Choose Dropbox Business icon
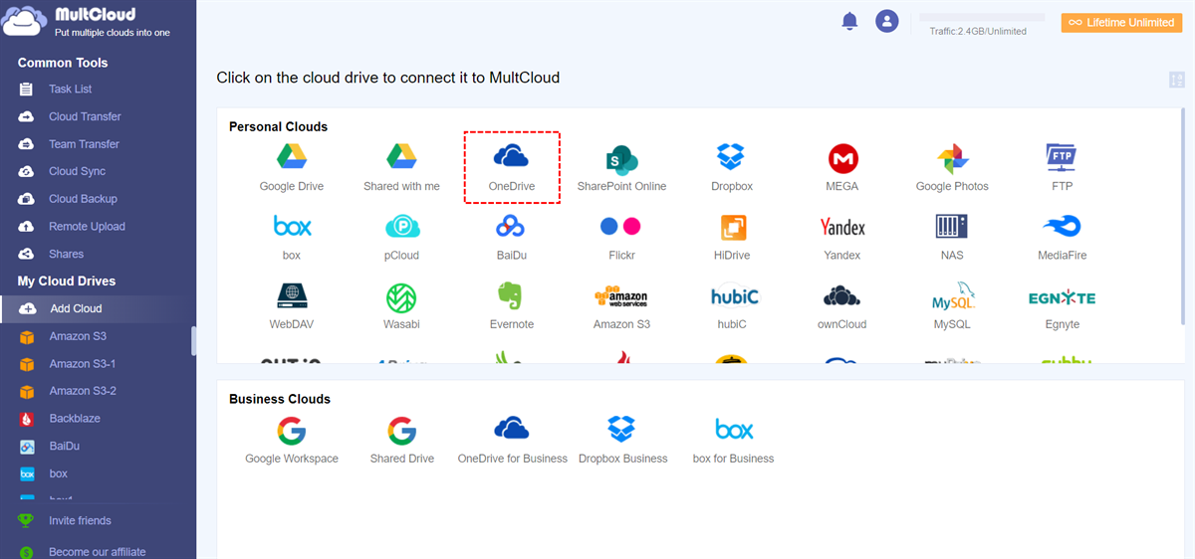Image resolution: width=1195 pixels, height=559 pixels. [x=622, y=441]
